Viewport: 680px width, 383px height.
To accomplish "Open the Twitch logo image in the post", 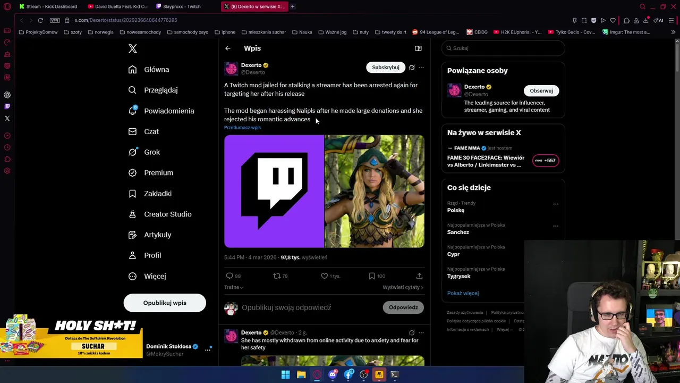I will [274, 191].
